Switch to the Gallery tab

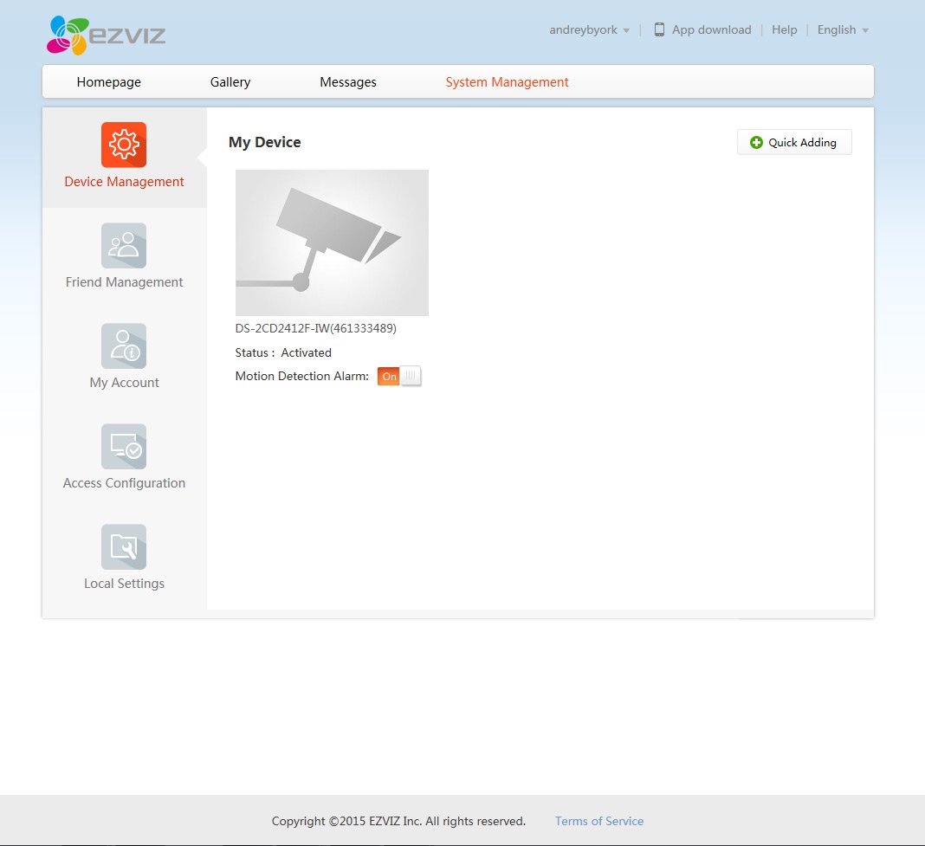click(x=230, y=82)
